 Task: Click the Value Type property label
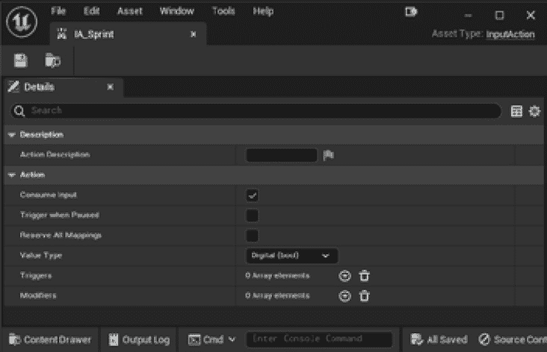41,256
